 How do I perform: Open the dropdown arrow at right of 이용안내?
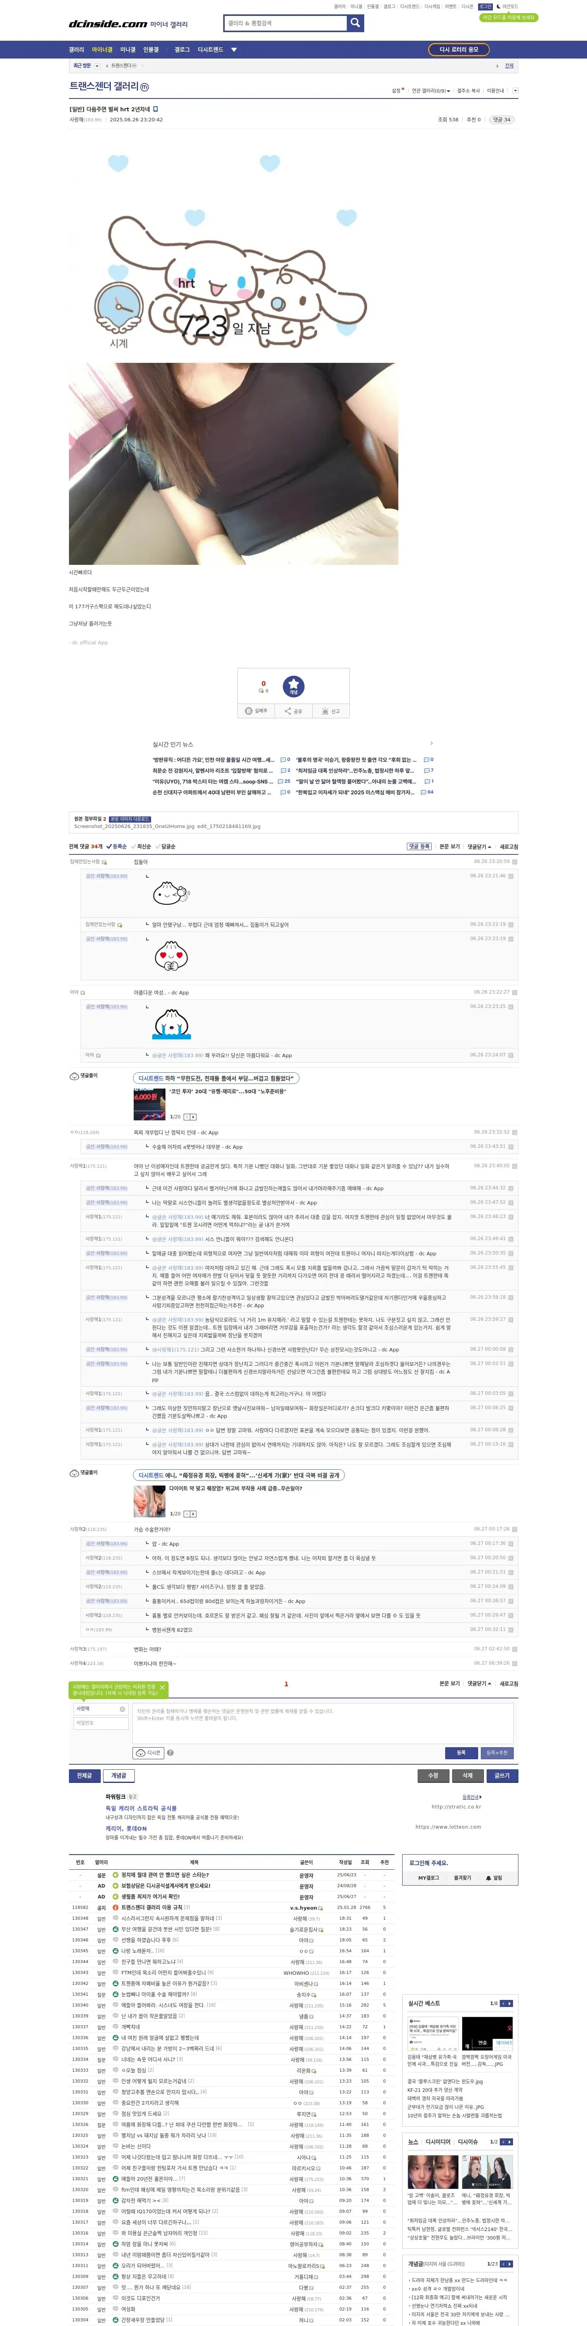515,90
